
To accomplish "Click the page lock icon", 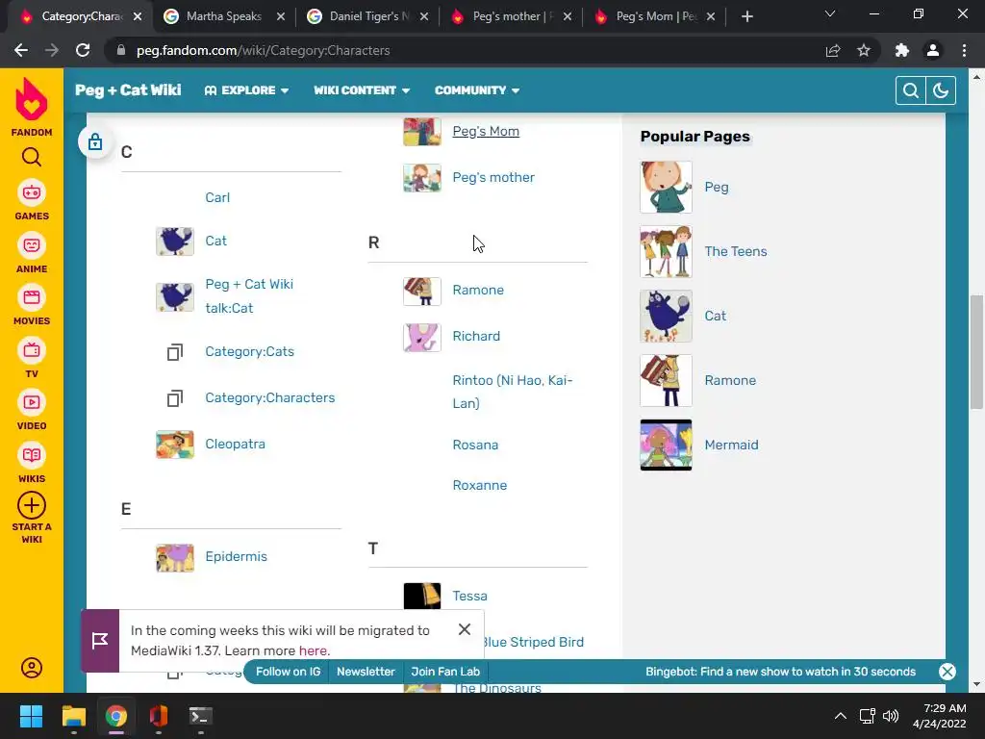I will click(x=95, y=142).
